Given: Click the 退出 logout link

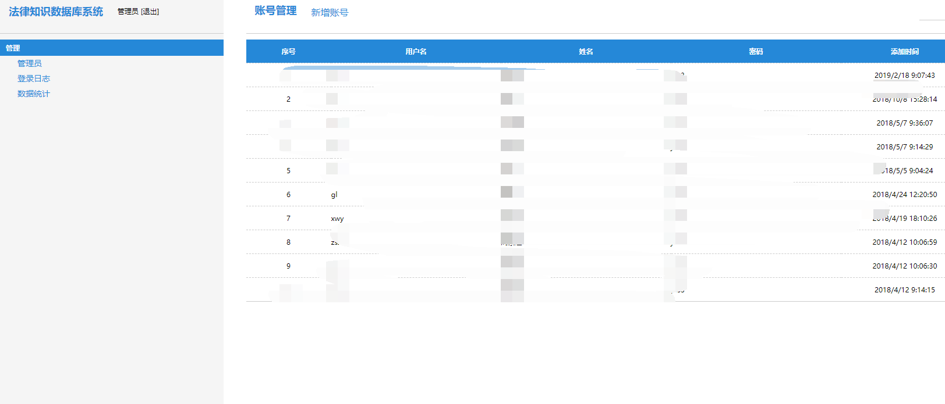Looking at the screenshot, I should coord(150,12).
